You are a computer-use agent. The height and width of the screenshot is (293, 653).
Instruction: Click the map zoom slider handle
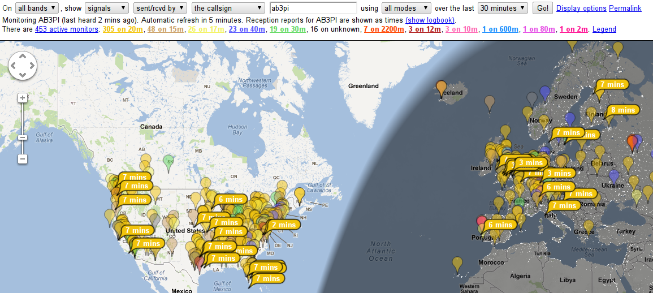(23, 137)
